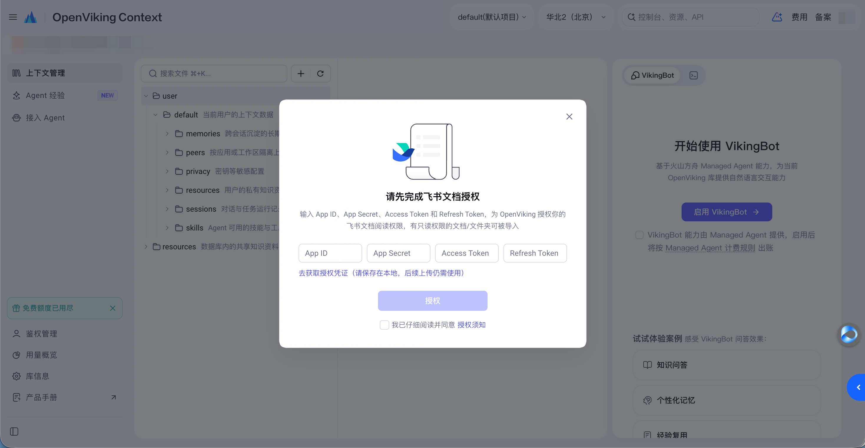
Task: Focus the Access Token input field
Action: point(467,253)
